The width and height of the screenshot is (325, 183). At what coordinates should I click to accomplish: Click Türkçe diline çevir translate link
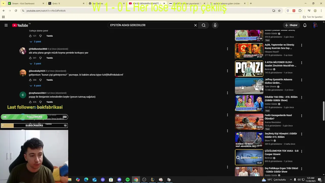(39, 31)
